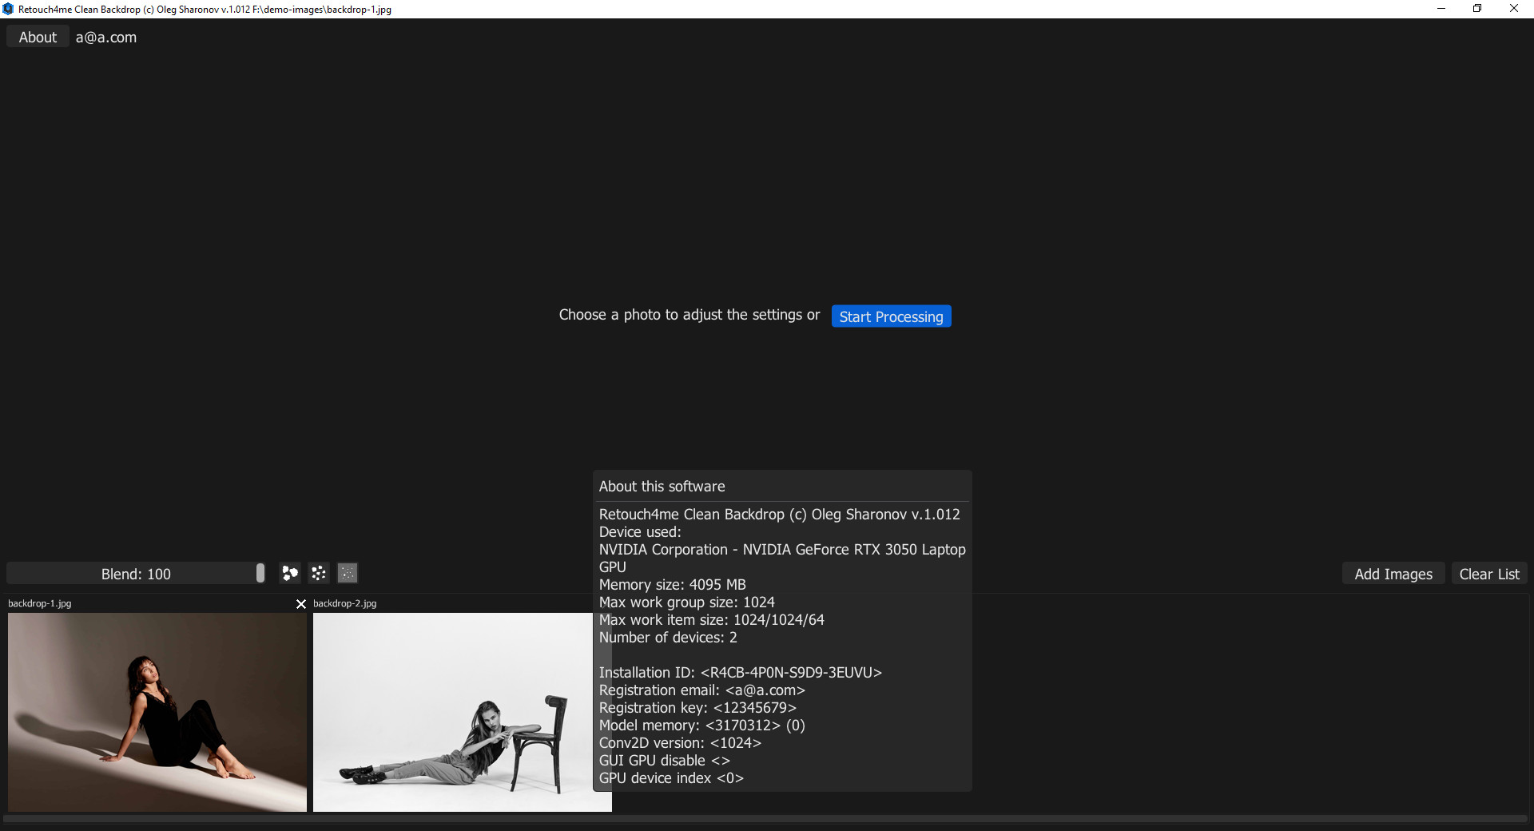Click the Add Images button
1534x831 pixels.
(1393, 574)
